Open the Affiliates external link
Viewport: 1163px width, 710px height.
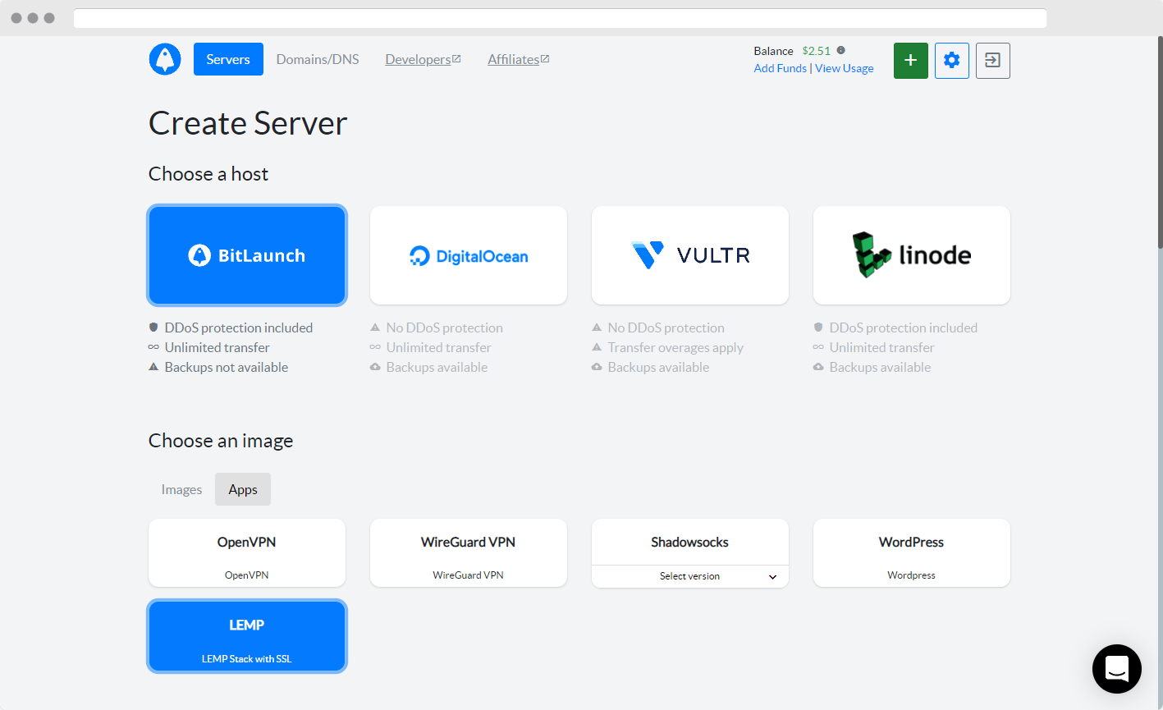point(518,59)
